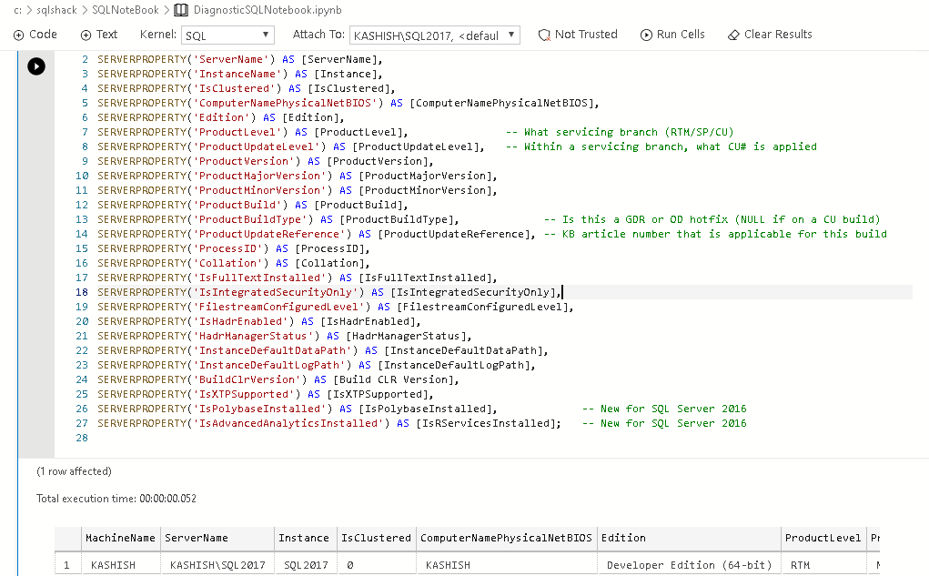The width and height of the screenshot is (929, 576).
Task: Expand the Attach To connection dropdown
Action: point(435,35)
